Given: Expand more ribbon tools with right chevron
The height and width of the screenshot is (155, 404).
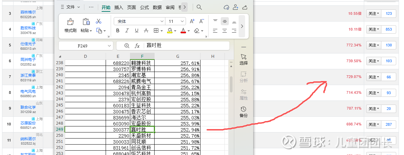Looking at the screenshot, I should click(242, 26).
